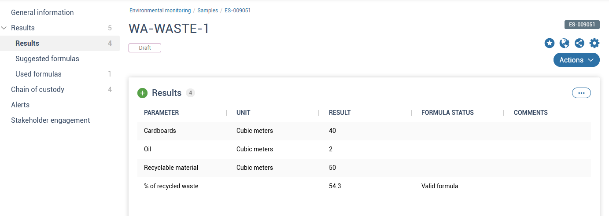Click the ES-009051 breadcrumb link

[237, 11]
